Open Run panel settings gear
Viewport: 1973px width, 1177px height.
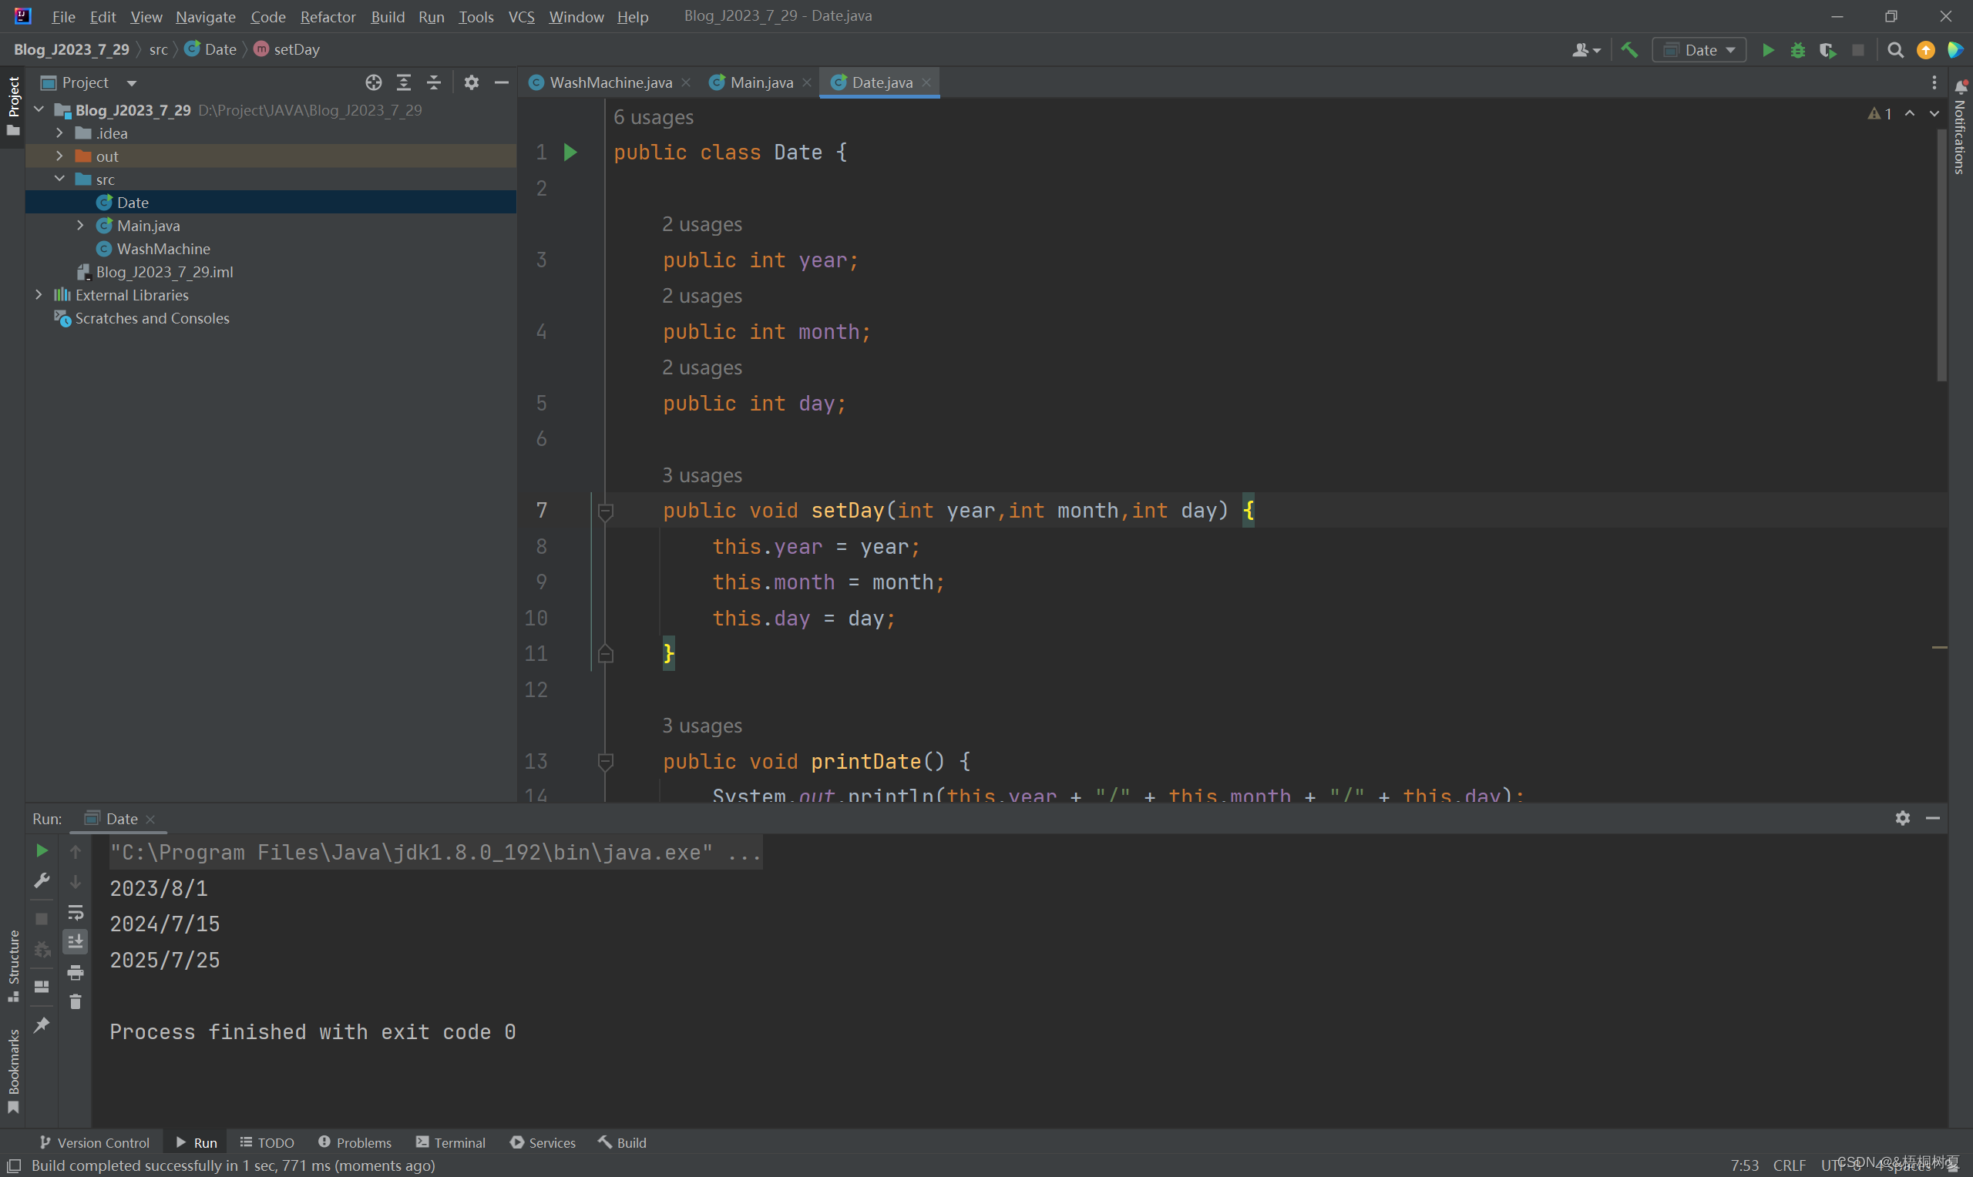[1902, 819]
